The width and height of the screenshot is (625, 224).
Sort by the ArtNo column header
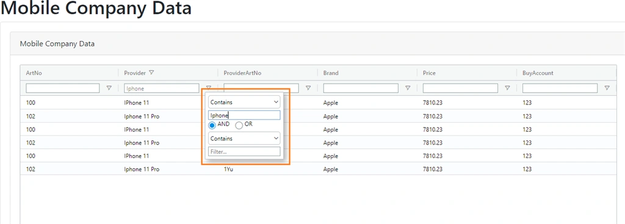tap(35, 73)
